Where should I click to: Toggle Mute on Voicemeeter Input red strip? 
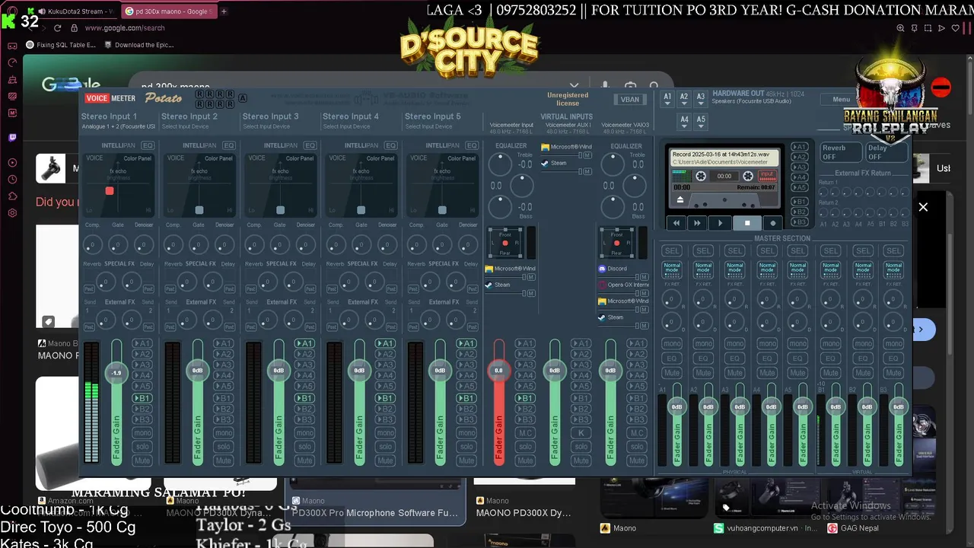(x=525, y=460)
